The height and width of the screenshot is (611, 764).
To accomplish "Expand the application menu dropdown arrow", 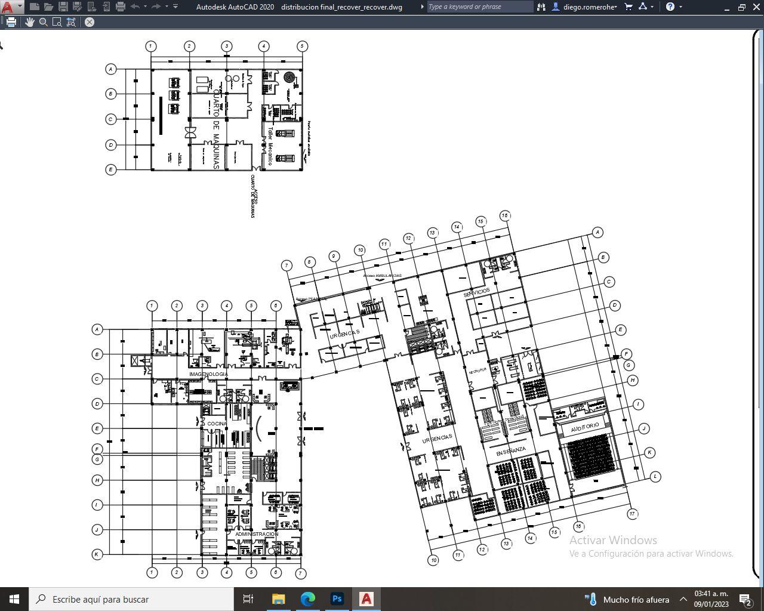I will coord(20,7).
